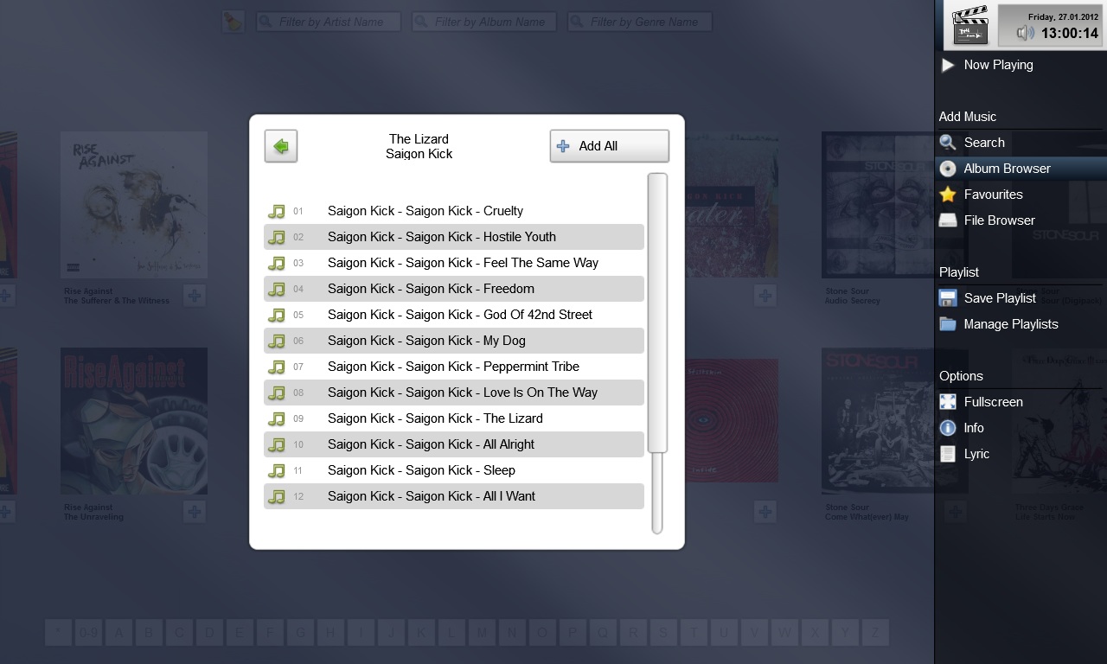Click the note icon for track 12 All I Want
Image resolution: width=1107 pixels, height=664 pixels.
tap(277, 496)
